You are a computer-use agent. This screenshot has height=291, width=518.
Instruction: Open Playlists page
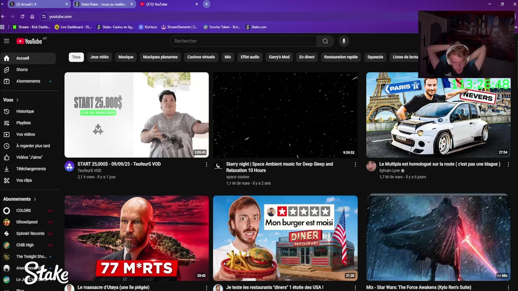click(x=28, y=123)
